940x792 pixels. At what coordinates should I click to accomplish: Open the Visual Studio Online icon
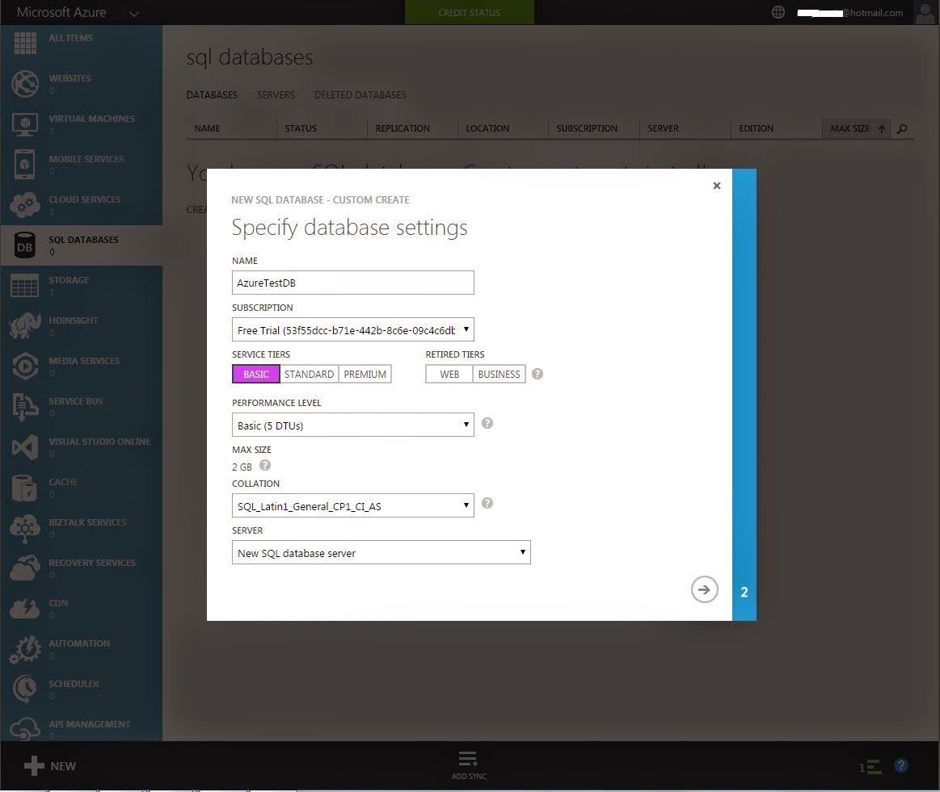pyautogui.click(x=24, y=447)
